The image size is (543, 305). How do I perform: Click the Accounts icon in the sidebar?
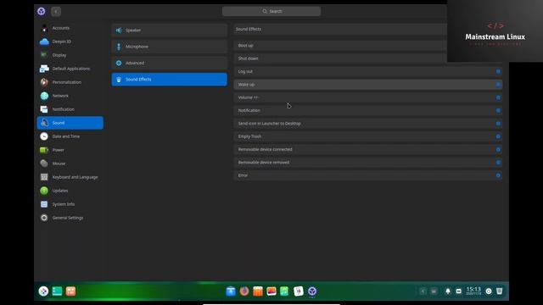(x=44, y=28)
